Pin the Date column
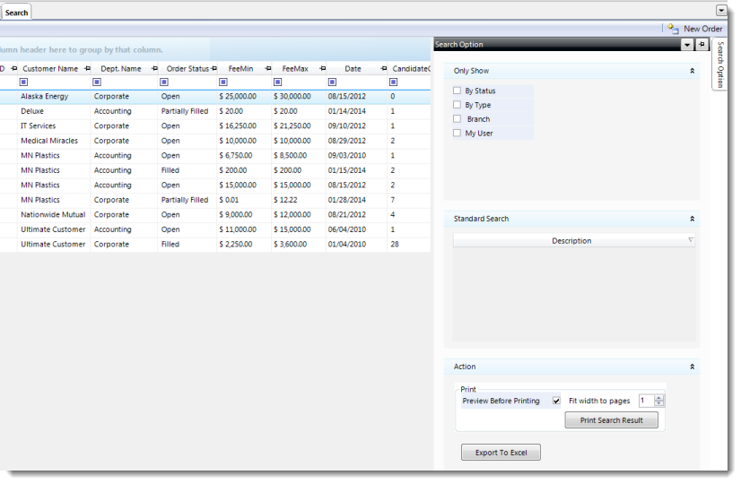Screen dimensions: 741x484 pyautogui.click(x=383, y=69)
